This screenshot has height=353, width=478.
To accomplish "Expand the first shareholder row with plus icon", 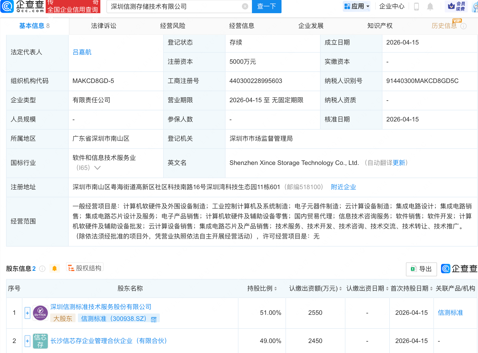I will point(27,313).
